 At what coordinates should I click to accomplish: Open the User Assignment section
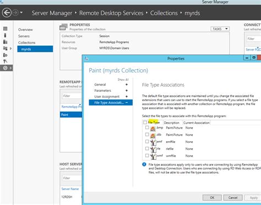pos(107,97)
